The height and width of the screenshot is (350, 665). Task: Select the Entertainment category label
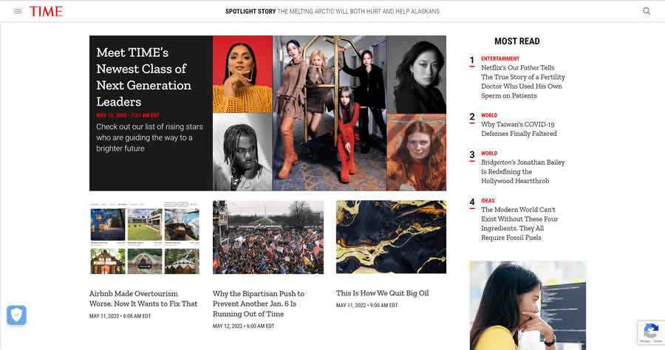tap(500, 58)
